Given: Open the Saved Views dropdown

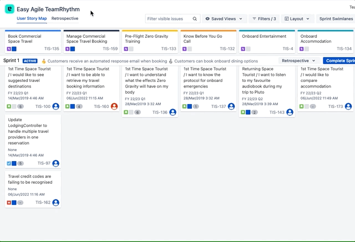Looking at the screenshot, I should (x=224, y=19).
